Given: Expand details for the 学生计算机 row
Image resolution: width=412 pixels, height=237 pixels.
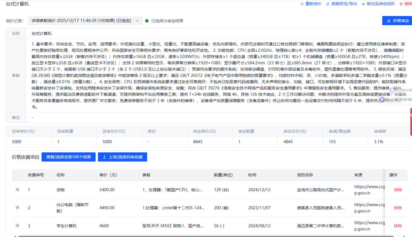Looking at the screenshot, I should pyautogui.click(x=17, y=226).
